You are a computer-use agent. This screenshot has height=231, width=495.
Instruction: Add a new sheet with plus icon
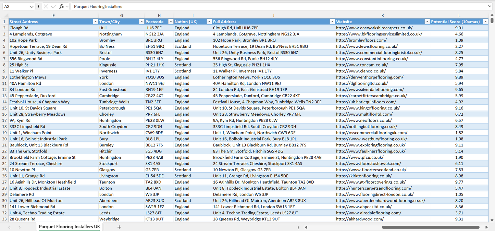tap(119, 227)
